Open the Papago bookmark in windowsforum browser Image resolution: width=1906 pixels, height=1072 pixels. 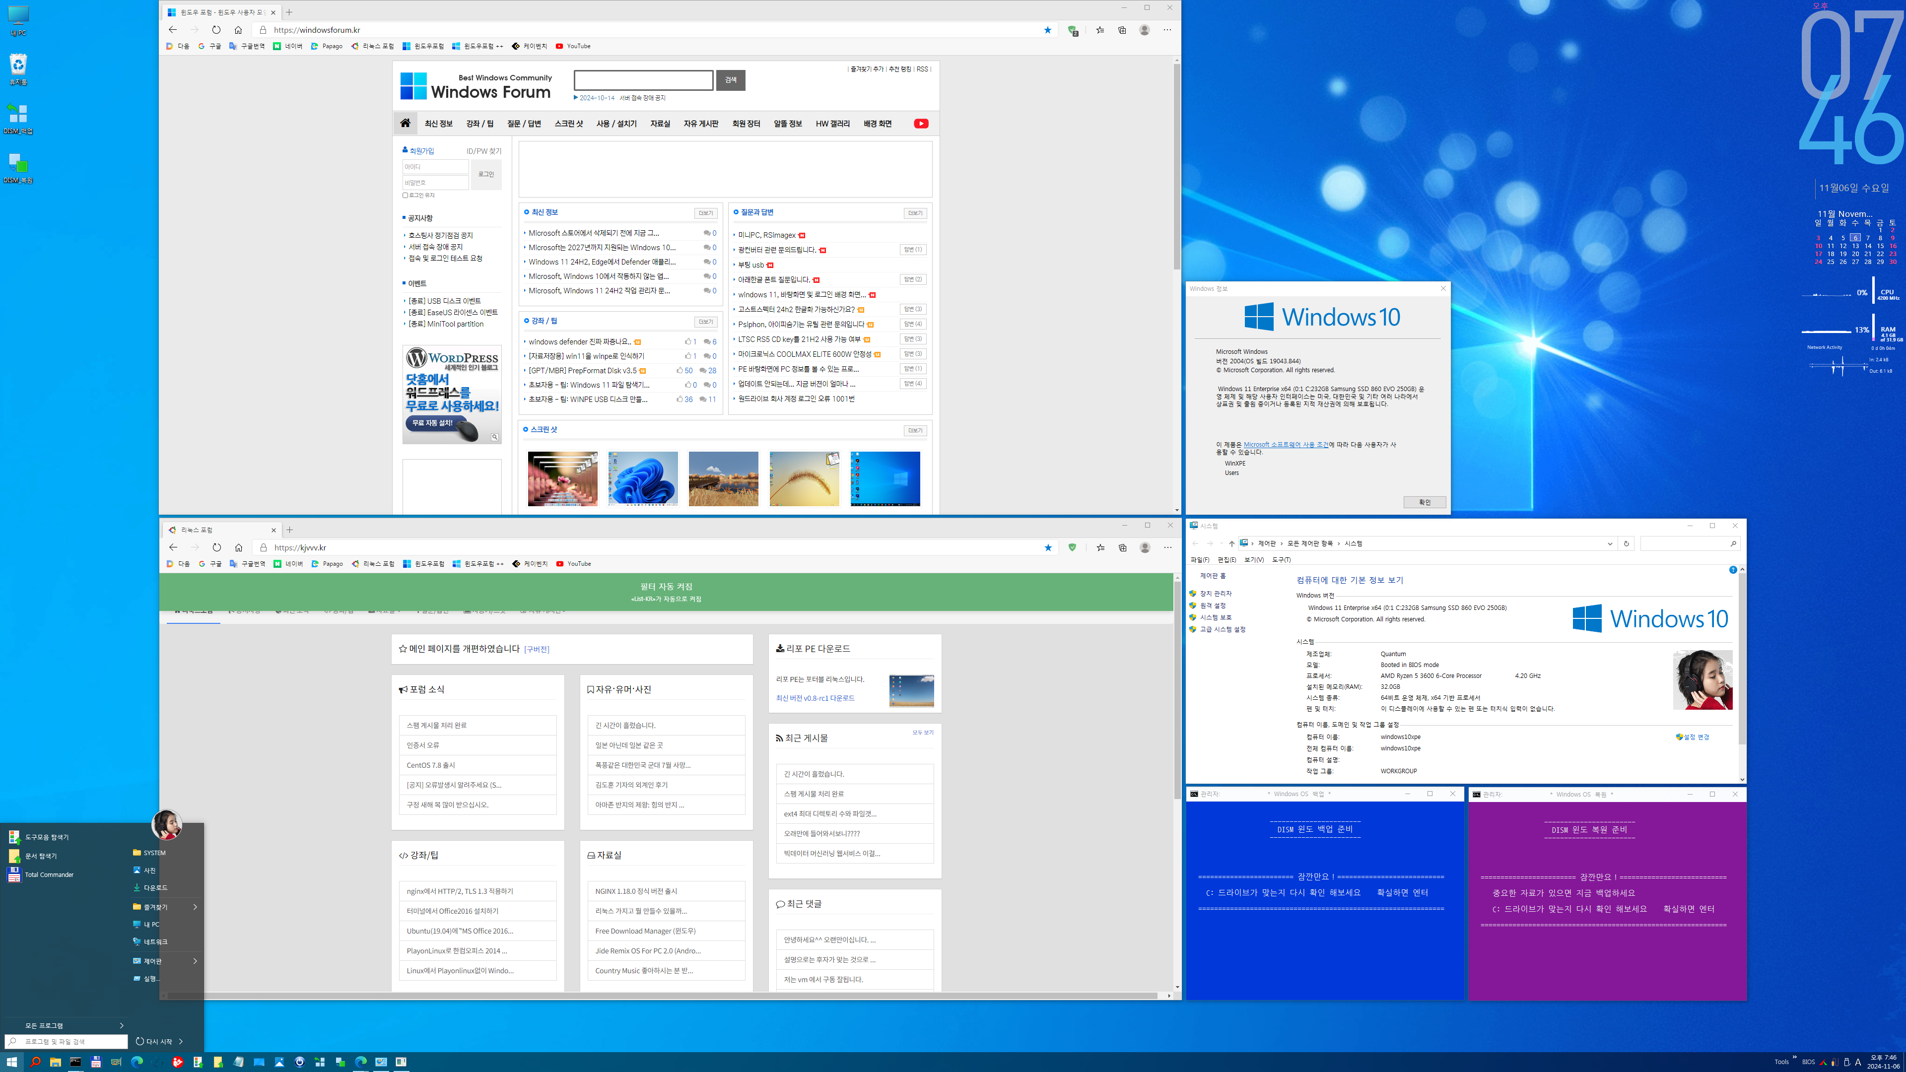coord(326,46)
